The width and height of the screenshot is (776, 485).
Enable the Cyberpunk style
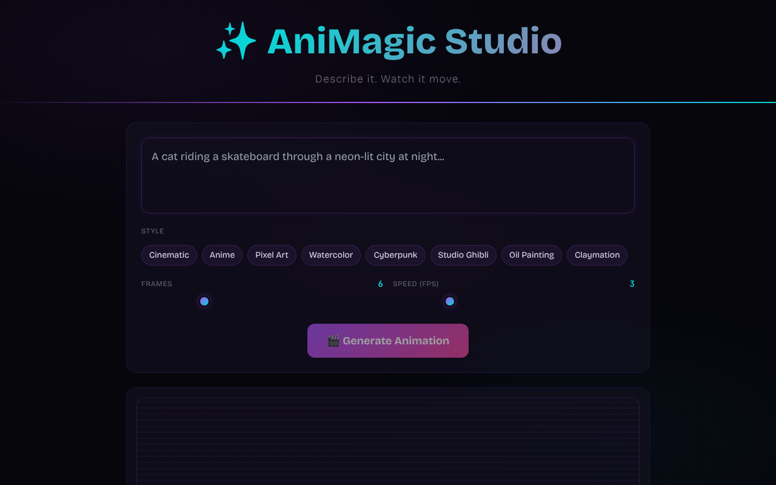click(395, 255)
